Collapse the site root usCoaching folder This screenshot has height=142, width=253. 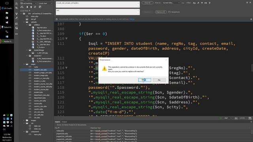(21, 13)
